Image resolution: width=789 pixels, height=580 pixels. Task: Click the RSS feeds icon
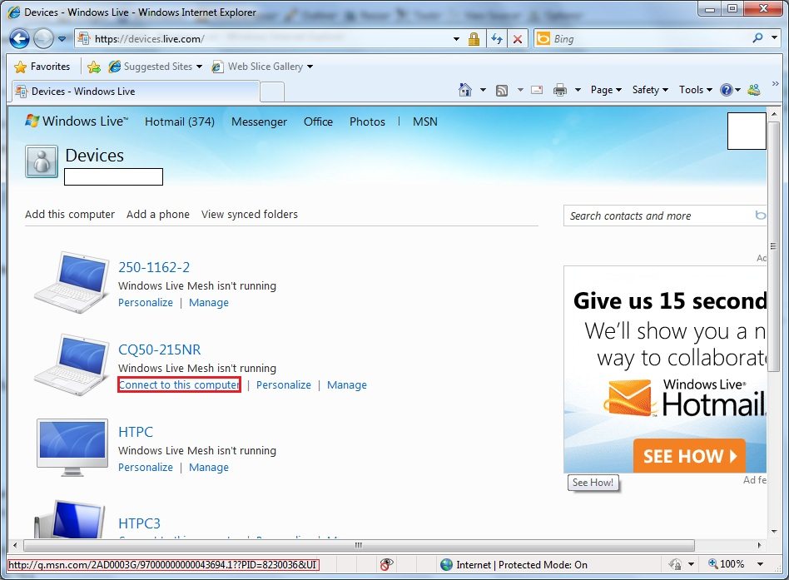pos(502,91)
